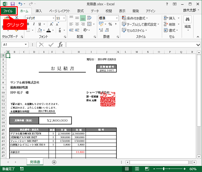The height and width of the screenshot is (172, 202).
Task: Increase font size with large A
Action: pyautogui.click(x=51, y=24)
